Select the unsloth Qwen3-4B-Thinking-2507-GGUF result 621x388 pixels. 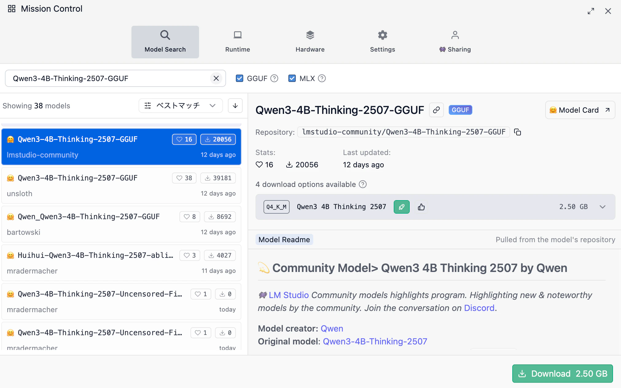tap(121, 185)
